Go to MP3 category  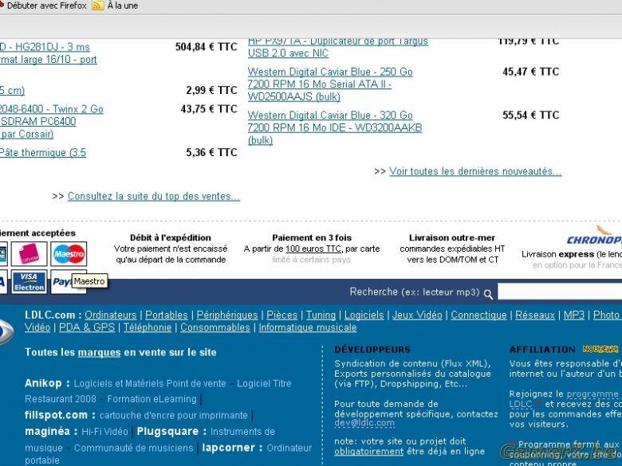[x=574, y=315]
